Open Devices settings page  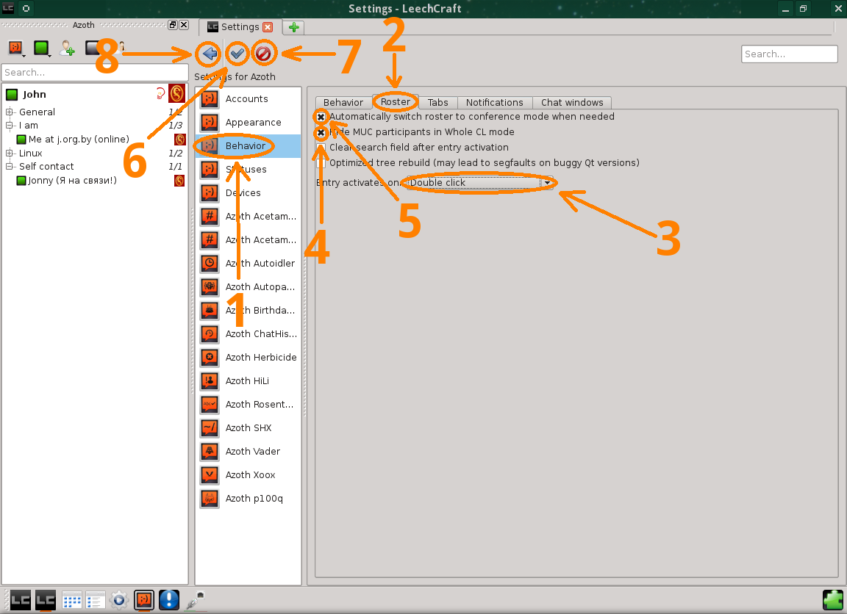(248, 192)
